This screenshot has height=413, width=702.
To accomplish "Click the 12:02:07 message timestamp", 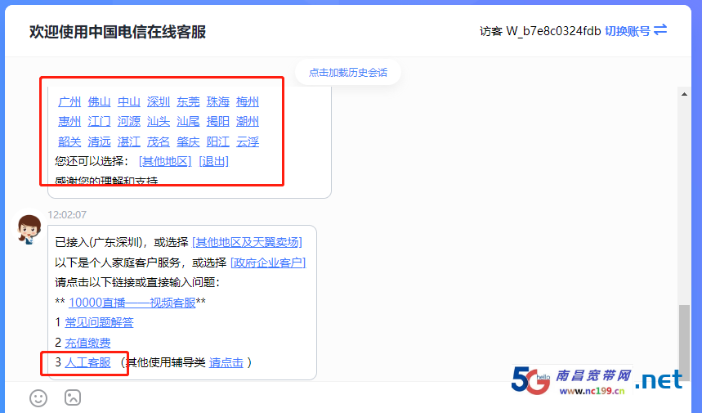I will click(67, 215).
